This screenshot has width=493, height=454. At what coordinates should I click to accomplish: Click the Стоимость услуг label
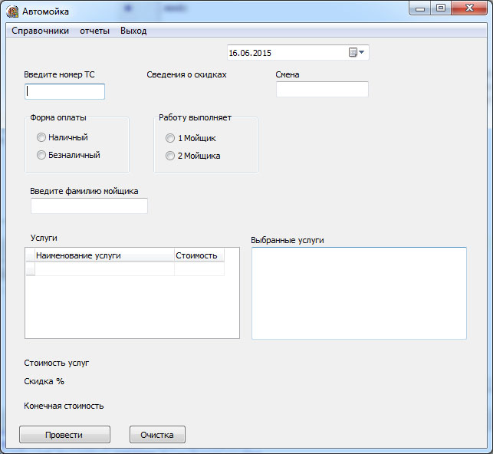point(57,363)
